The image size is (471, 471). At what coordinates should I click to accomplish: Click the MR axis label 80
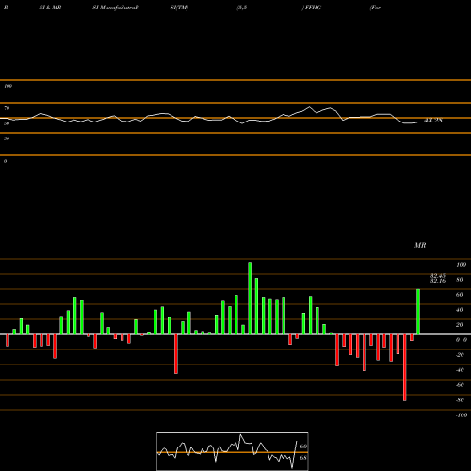click(x=460, y=280)
